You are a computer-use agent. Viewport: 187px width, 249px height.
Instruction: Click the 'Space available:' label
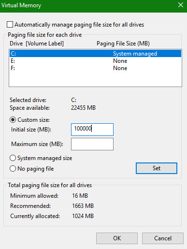[29, 108]
